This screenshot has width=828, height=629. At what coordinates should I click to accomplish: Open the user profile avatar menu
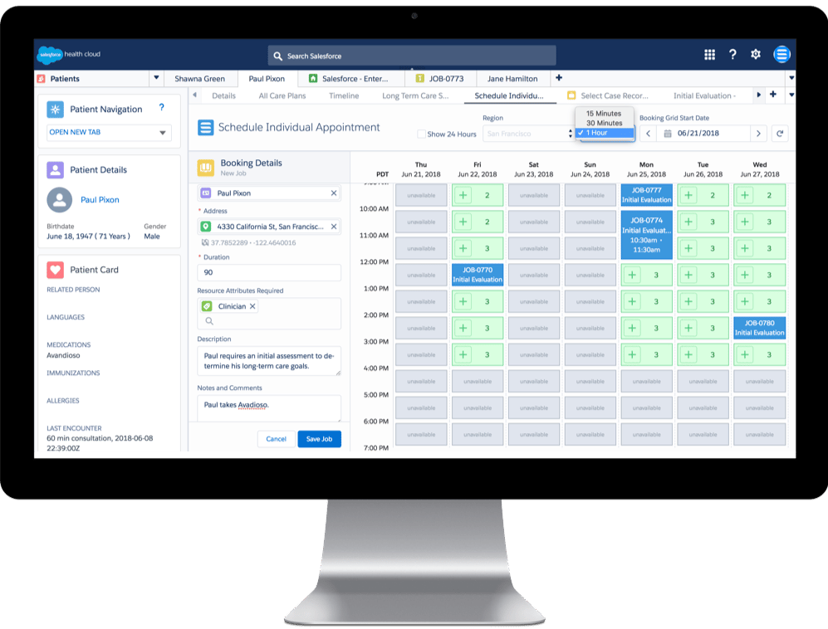(781, 54)
